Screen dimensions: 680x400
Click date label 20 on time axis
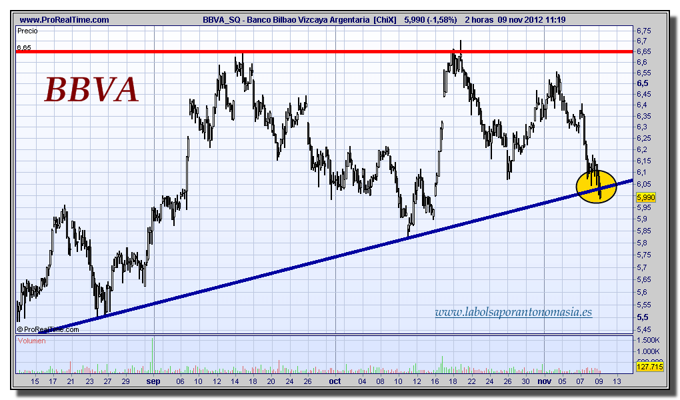pyautogui.click(x=271, y=381)
